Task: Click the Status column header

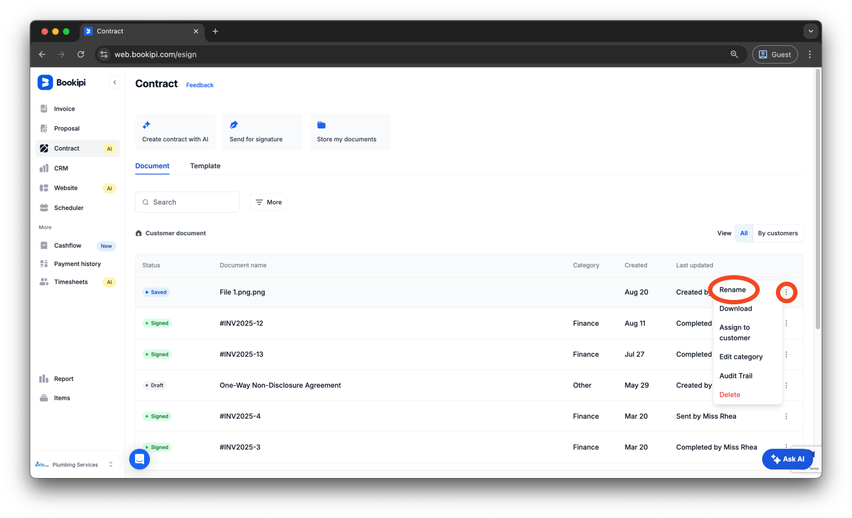Action: pyautogui.click(x=151, y=265)
